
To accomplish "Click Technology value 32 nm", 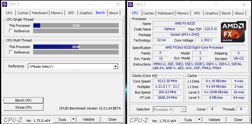I will pos(161,40).
